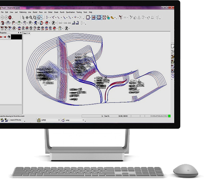Toggle the 2D view mode button
The height and width of the screenshot is (179, 205).
[93, 17]
